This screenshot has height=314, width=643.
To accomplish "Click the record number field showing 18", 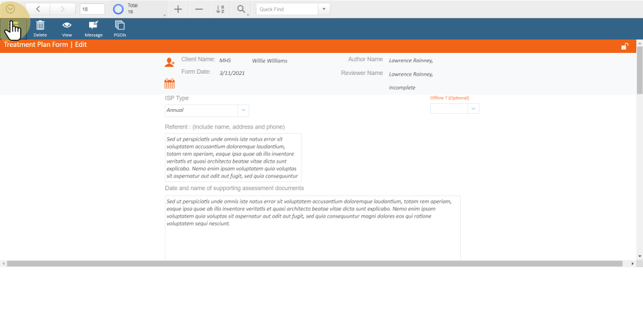I will pyautogui.click(x=92, y=9).
